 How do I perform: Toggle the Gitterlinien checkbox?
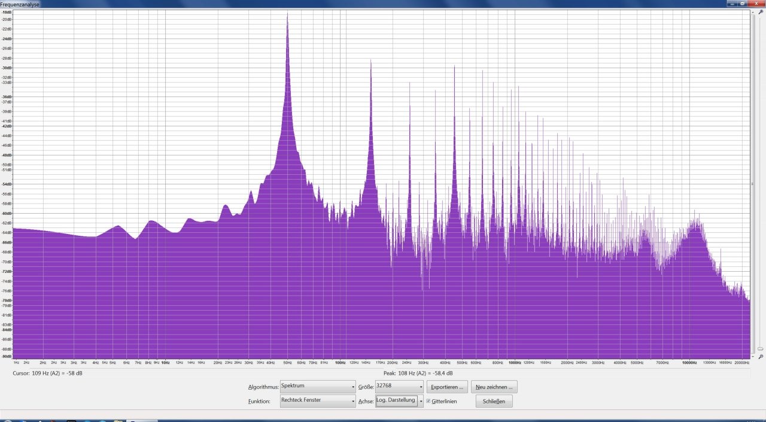point(428,401)
